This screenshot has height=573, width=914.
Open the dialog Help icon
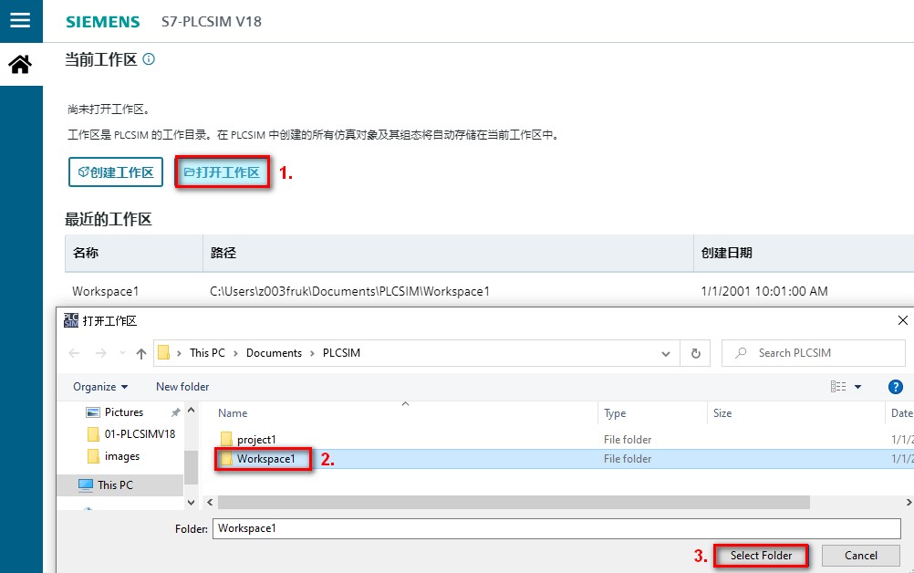coord(896,387)
